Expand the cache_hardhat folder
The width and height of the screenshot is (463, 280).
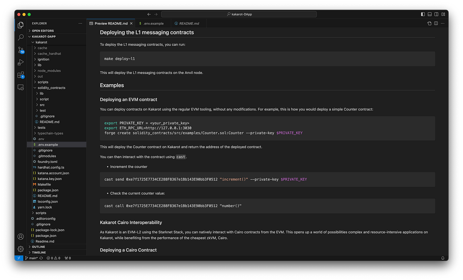57,54
